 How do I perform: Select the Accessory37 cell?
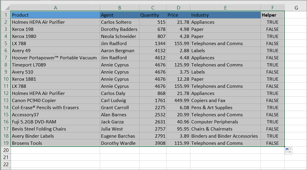pos(55,115)
